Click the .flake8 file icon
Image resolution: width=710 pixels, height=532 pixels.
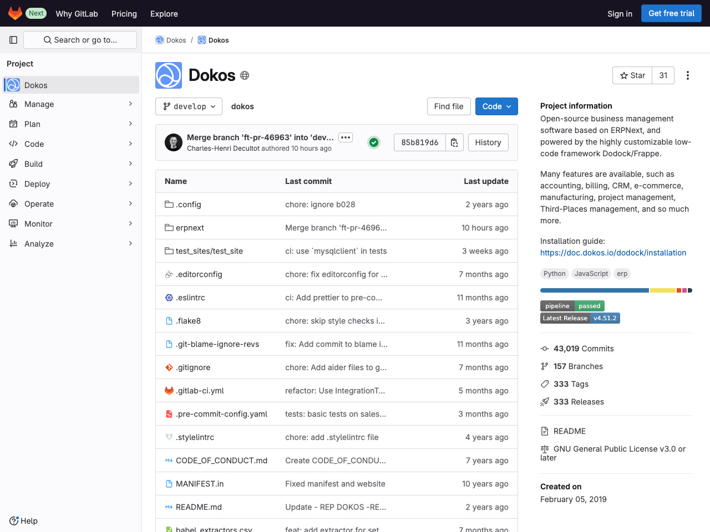point(169,321)
